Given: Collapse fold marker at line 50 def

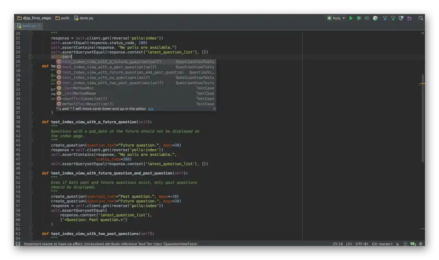Looking at the screenshot, I should [31, 173].
